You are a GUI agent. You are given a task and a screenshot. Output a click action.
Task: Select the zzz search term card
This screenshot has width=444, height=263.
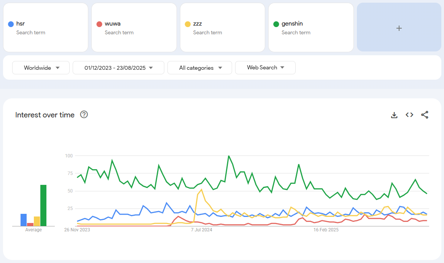pos(222,27)
